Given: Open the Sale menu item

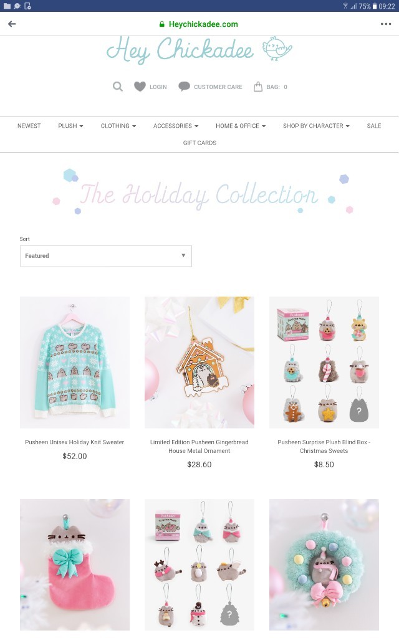Looking at the screenshot, I should pos(374,126).
